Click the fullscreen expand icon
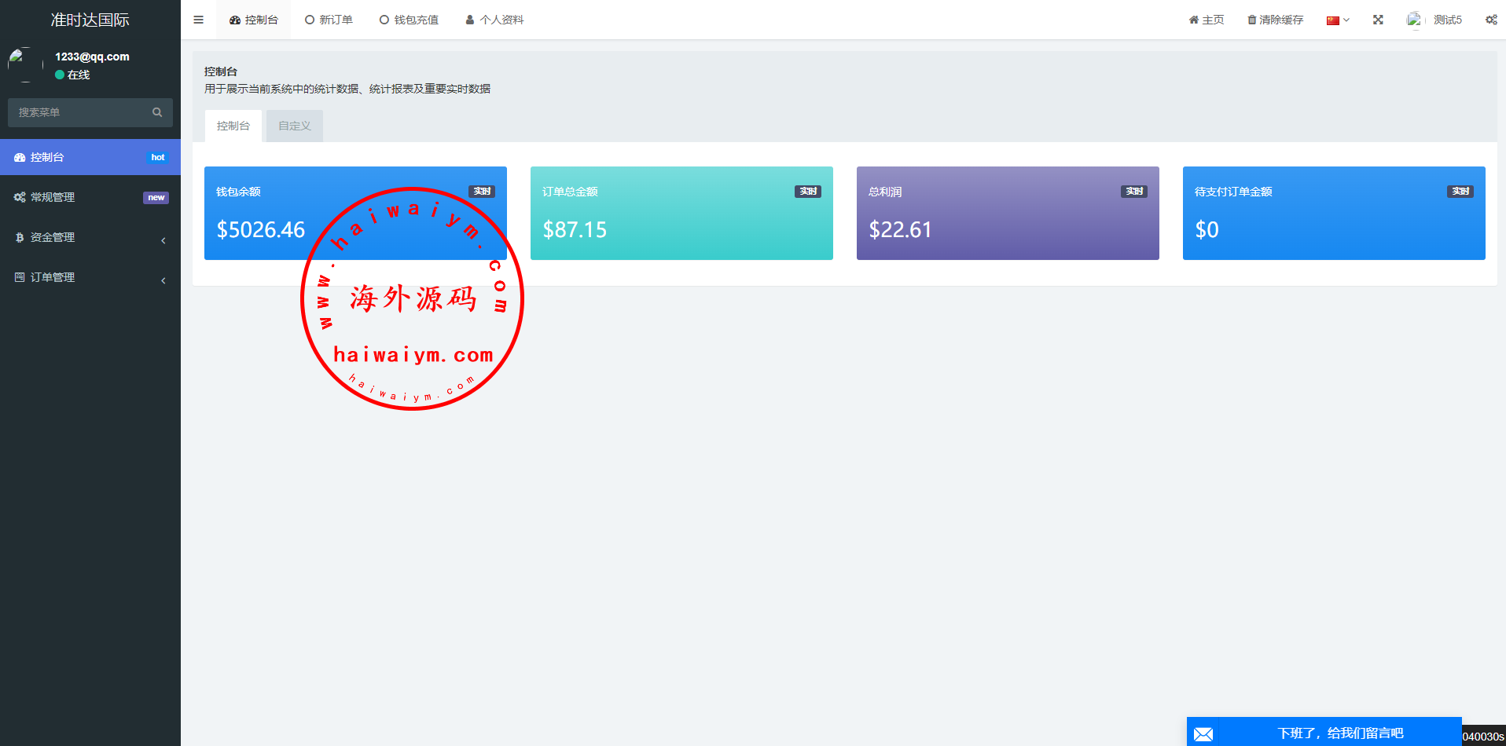 point(1378,20)
